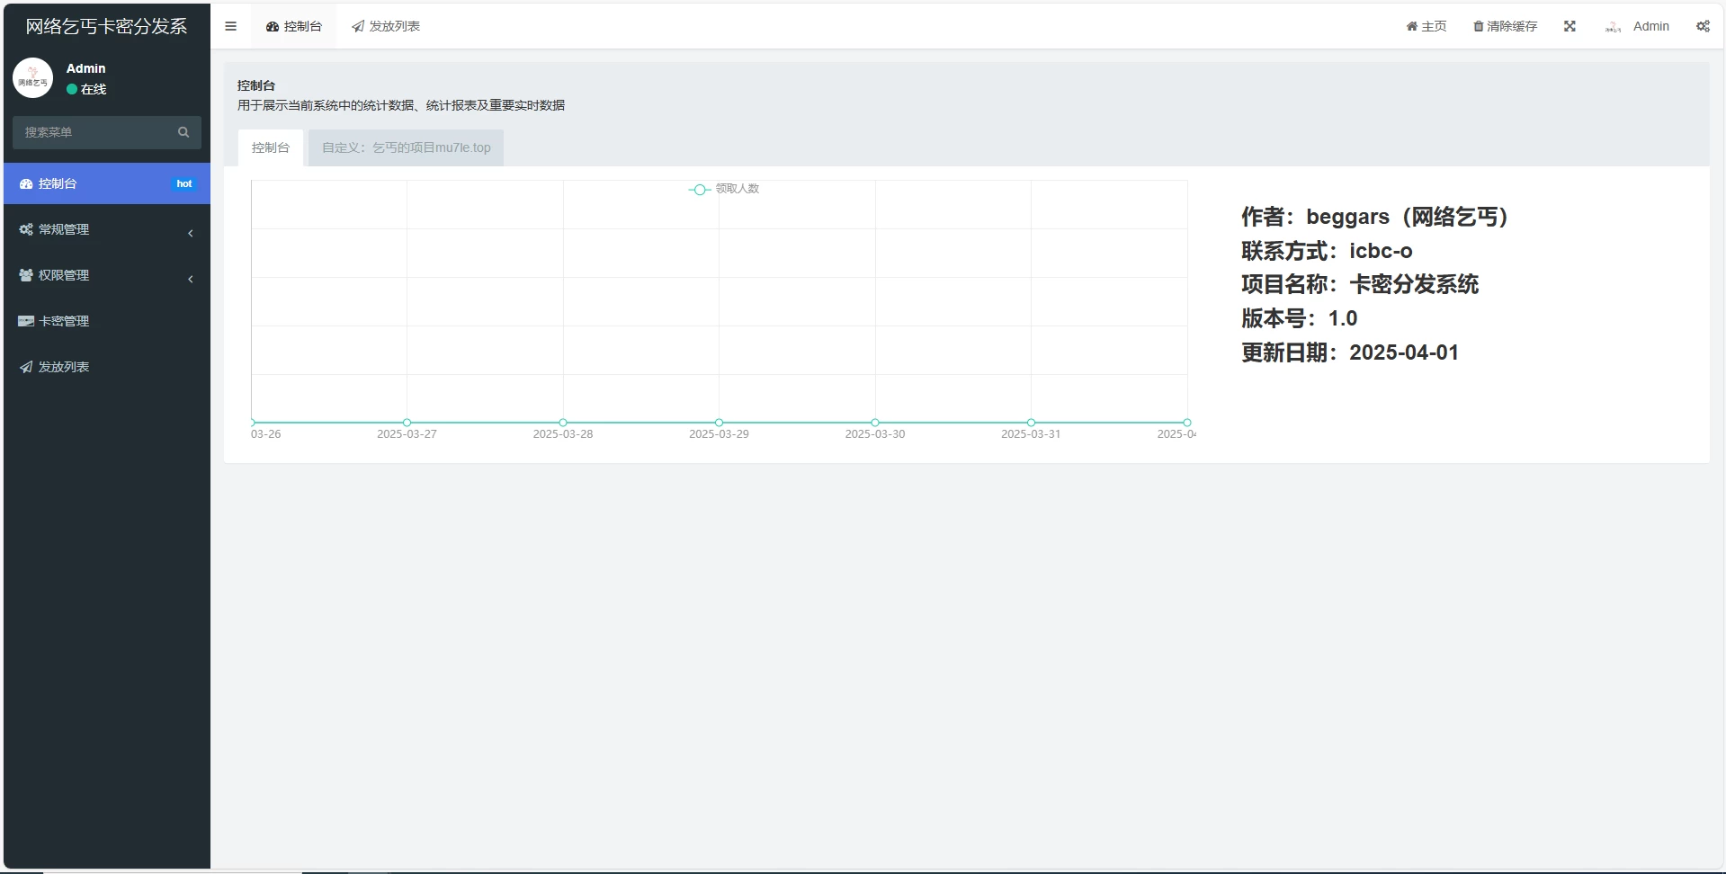1726x874 pixels.
Task: Expand the 常规管理 menu
Action: (63, 229)
